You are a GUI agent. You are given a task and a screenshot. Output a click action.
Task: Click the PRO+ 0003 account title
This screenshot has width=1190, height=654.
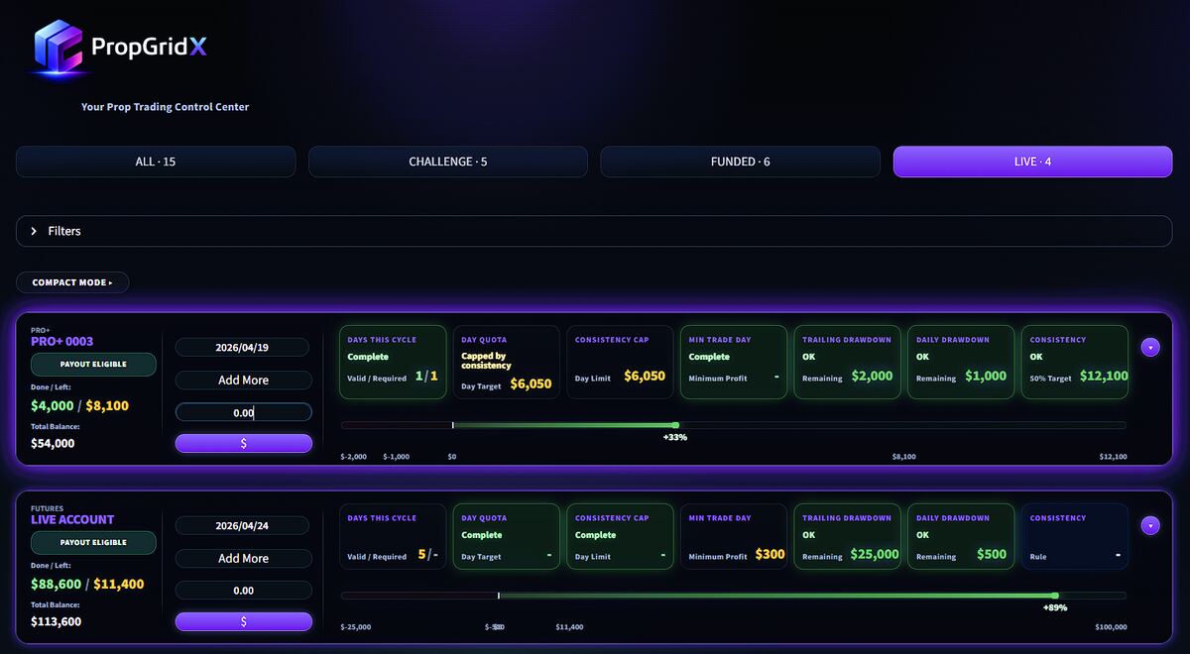[62, 341]
